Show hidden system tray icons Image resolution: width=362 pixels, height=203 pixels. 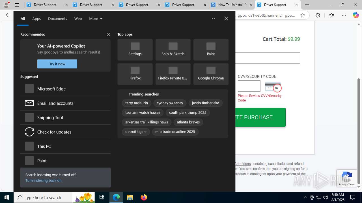pos(305,197)
